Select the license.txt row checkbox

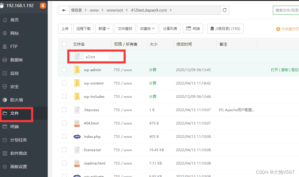click(64, 150)
